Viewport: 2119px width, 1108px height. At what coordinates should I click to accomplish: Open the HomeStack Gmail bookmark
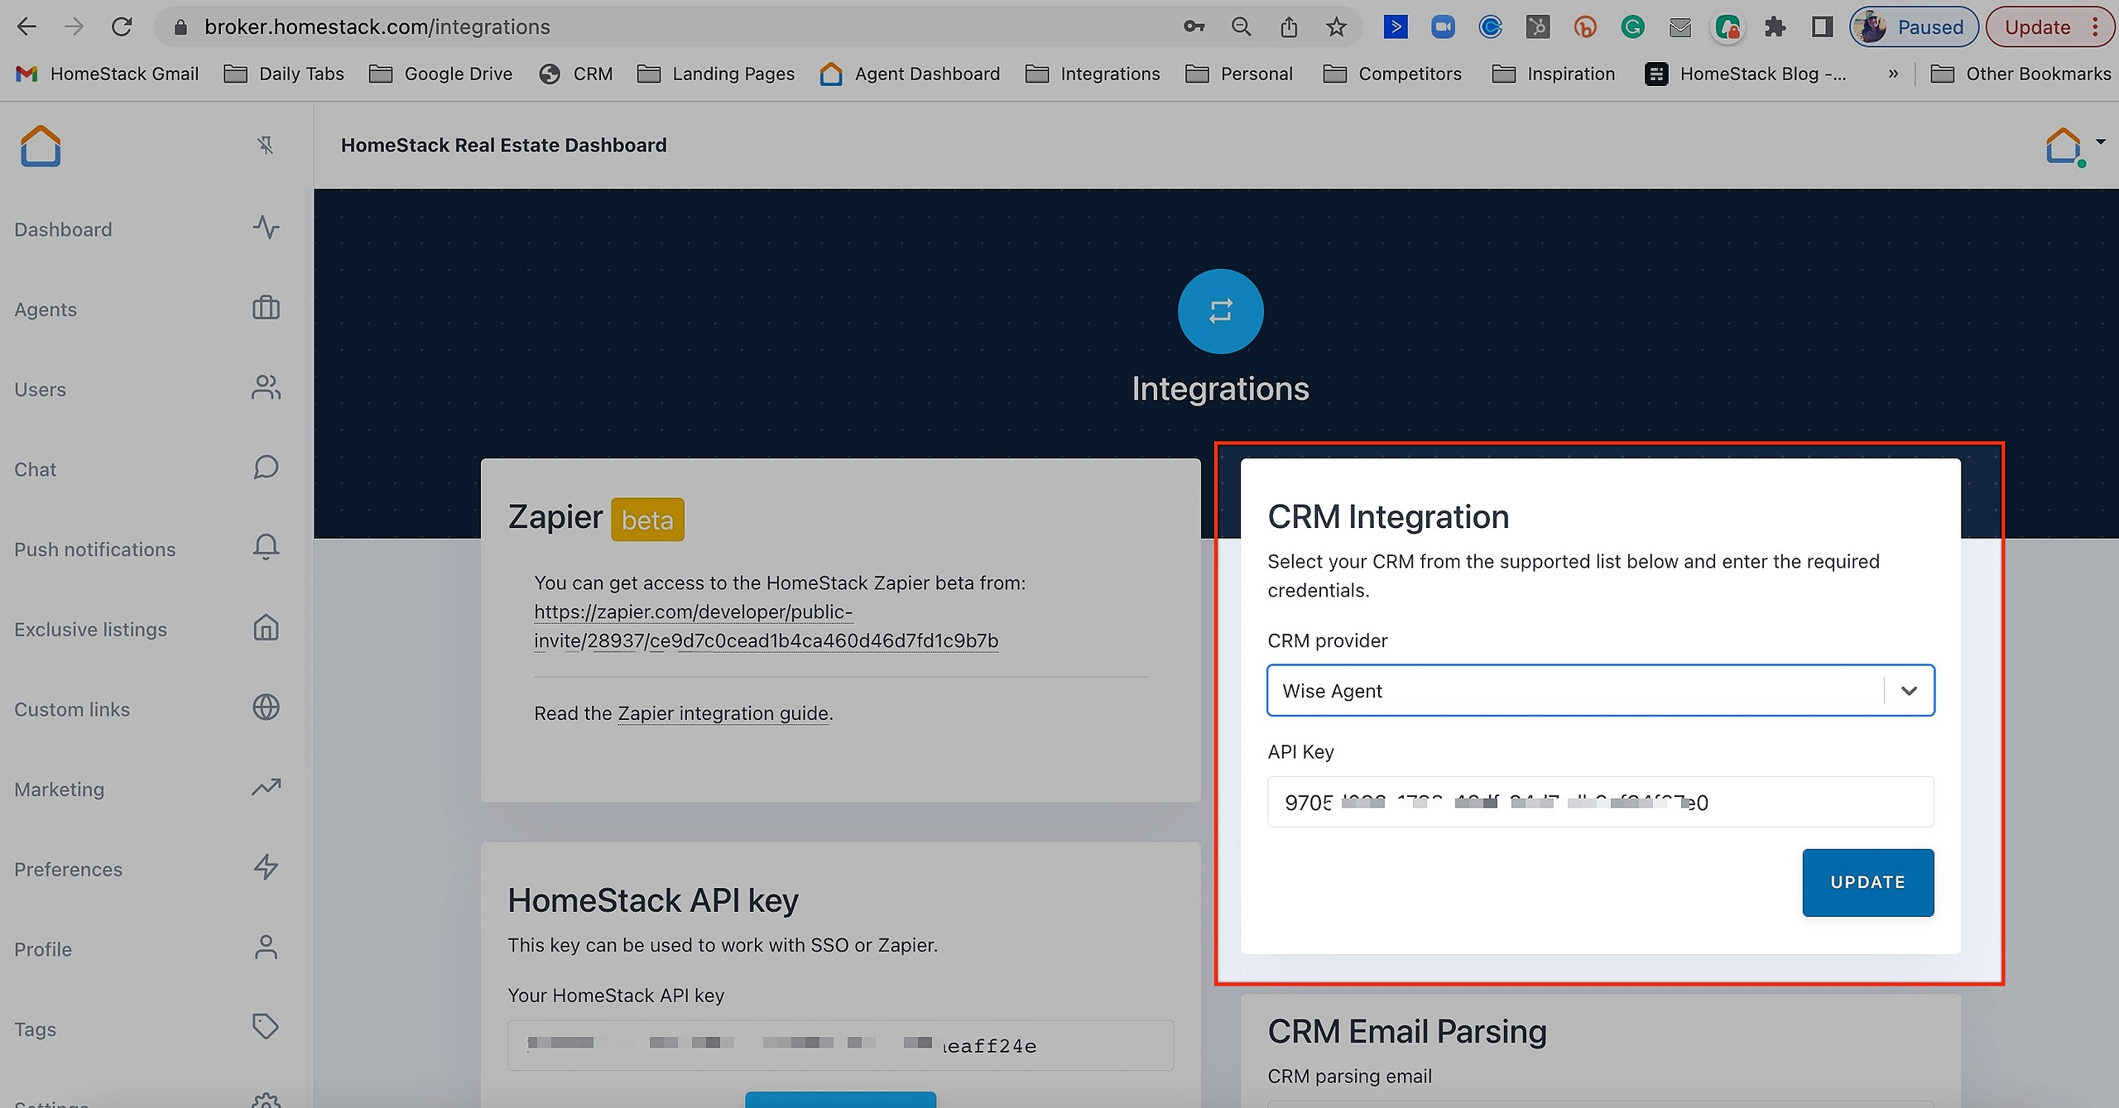coord(108,74)
